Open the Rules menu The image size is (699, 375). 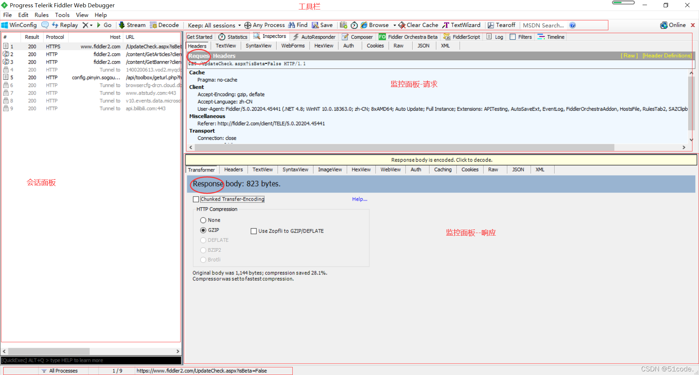tap(42, 15)
